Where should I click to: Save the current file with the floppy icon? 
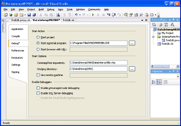point(29,15)
